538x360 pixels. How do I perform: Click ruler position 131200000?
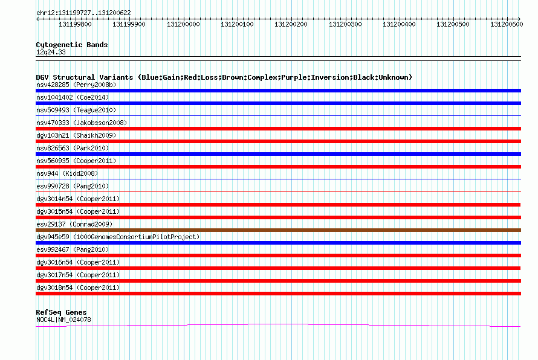click(x=183, y=24)
